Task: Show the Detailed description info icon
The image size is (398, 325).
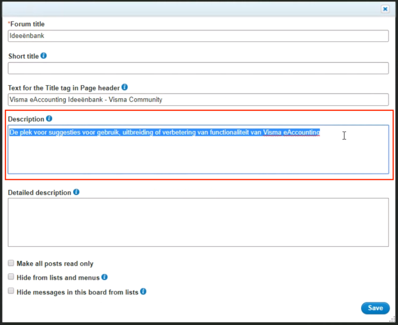Action: click(76, 192)
